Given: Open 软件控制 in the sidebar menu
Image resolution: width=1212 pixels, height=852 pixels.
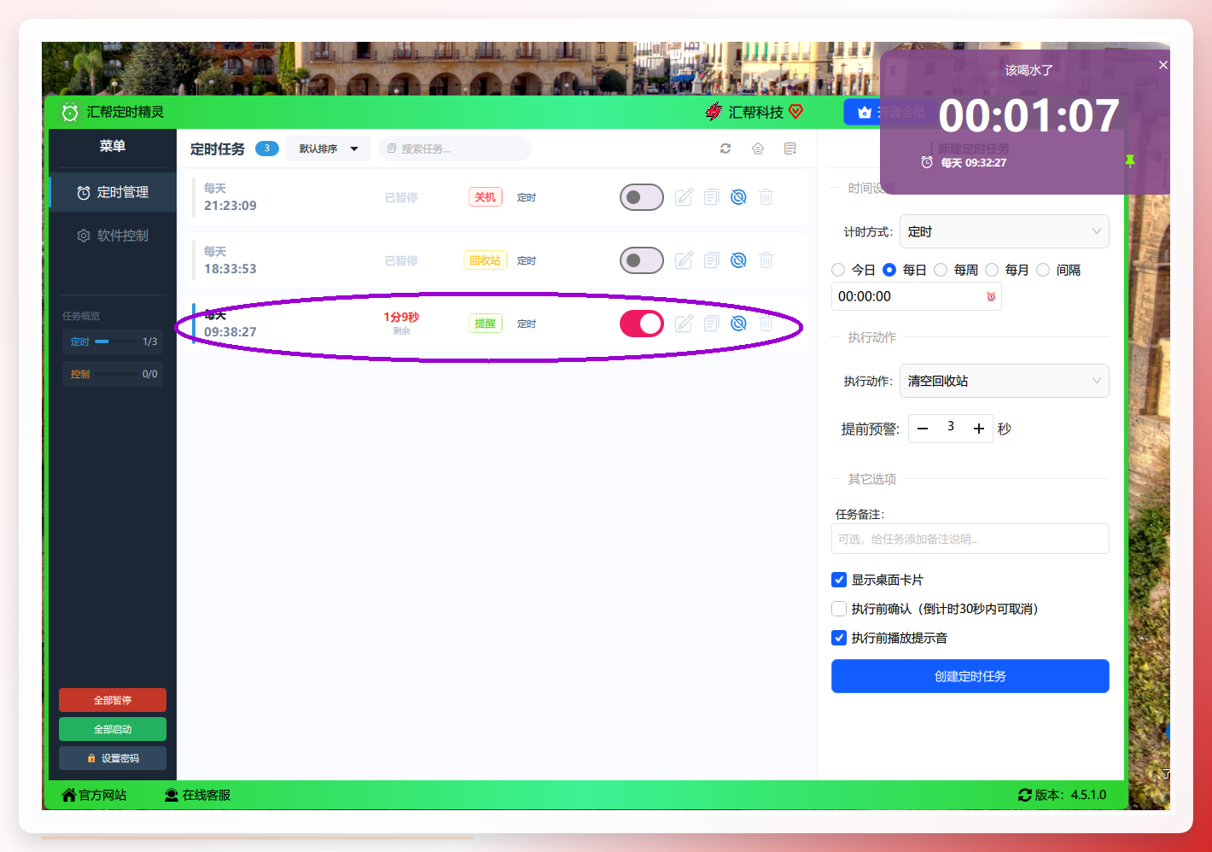Looking at the screenshot, I should coord(113,235).
